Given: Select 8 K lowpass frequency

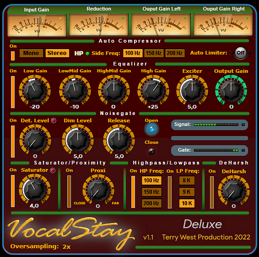Looking at the screenshot, I should pyautogui.click(x=187, y=180).
